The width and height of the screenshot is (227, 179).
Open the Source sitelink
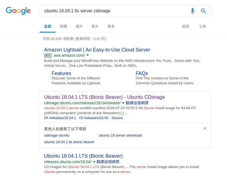click(117, 118)
